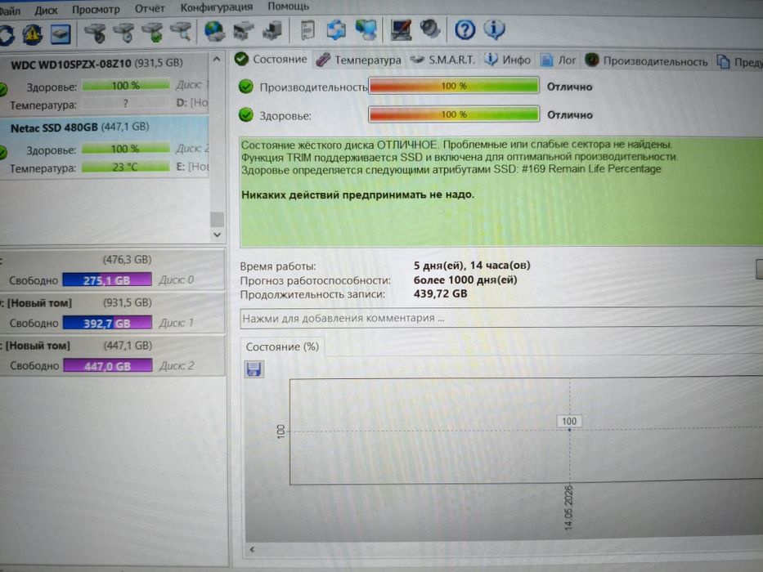Click the WDC disk health 100 % bar

tap(126, 86)
